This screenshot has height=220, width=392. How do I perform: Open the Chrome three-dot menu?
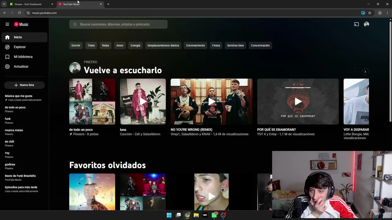[x=387, y=13]
